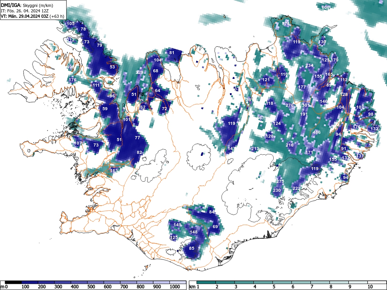The image size is (387, 290).
Task: Click the dark teal 1–2 km legend swatch
Action: [206, 282]
